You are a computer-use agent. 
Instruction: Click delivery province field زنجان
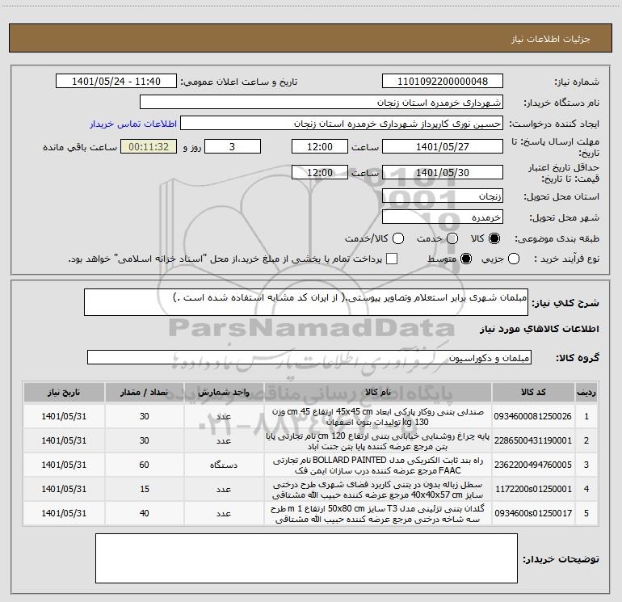pos(443,196)
